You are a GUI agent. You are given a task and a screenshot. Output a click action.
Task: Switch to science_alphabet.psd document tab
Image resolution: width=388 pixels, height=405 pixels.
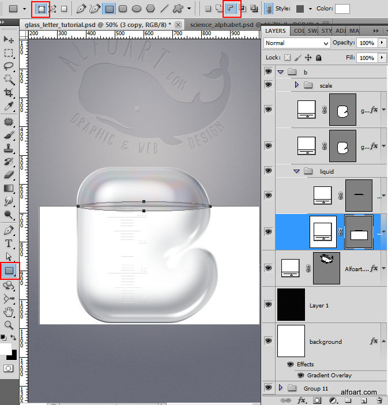click(221, 25)
